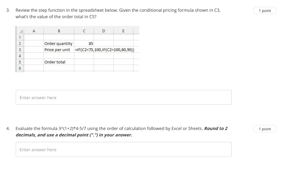
Task: Select the cell showing 85
Action: pos(84,43)
